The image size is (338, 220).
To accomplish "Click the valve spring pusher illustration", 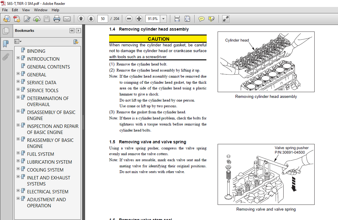I will 266,174.
